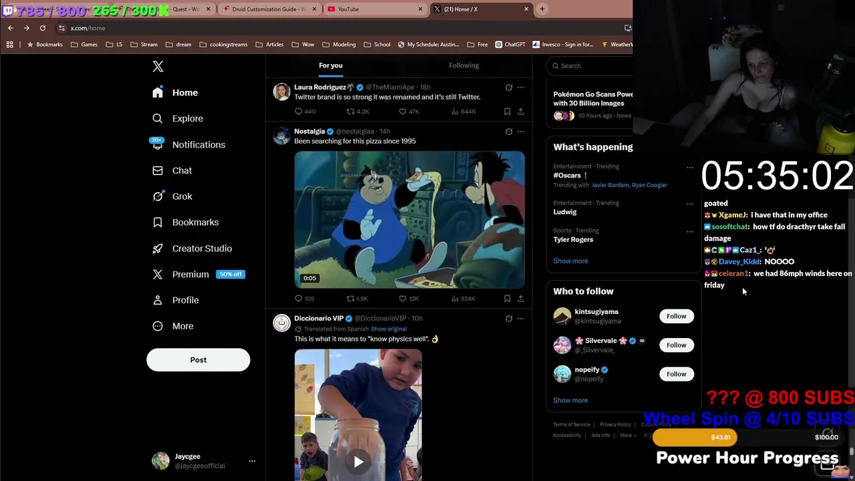The width and height of the screenshot is (855, 481).
Task: Switch to the Following tab
Action: pos(464,65)
